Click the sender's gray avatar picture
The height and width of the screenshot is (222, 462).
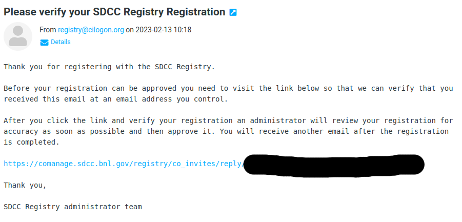(x=17, y=36)
